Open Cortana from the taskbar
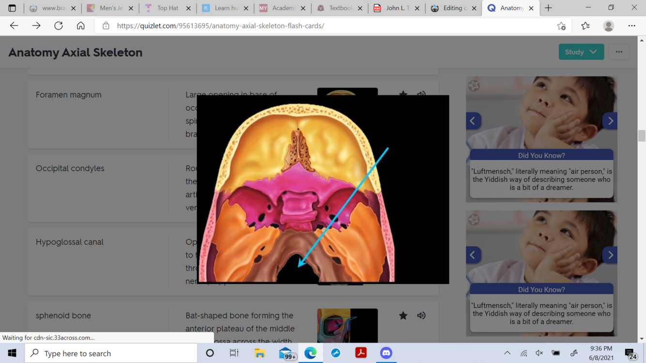This screenshot has height=363, width=646. point(210,353)
